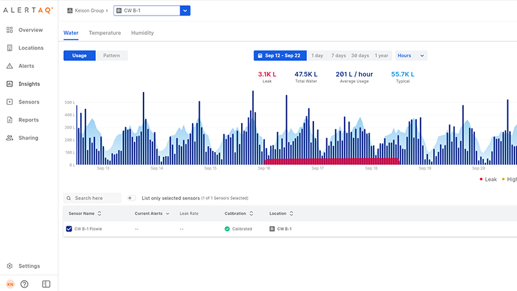Screen dimensions: 517x291
Task: Click CW B-1 location in table row
Action: 280,229
